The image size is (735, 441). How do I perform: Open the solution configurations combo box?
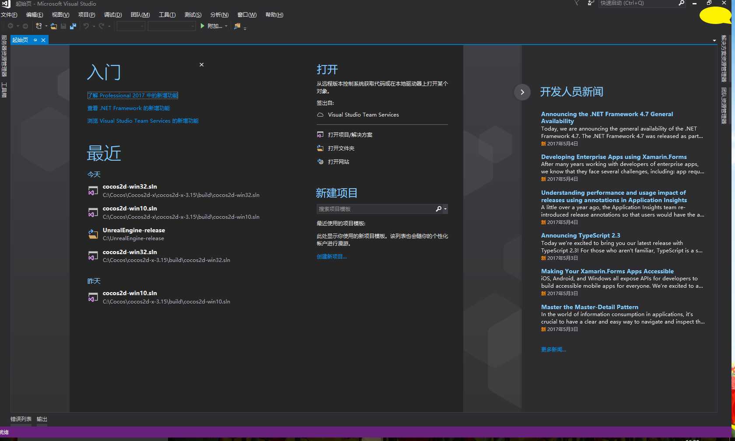(131, 26)
